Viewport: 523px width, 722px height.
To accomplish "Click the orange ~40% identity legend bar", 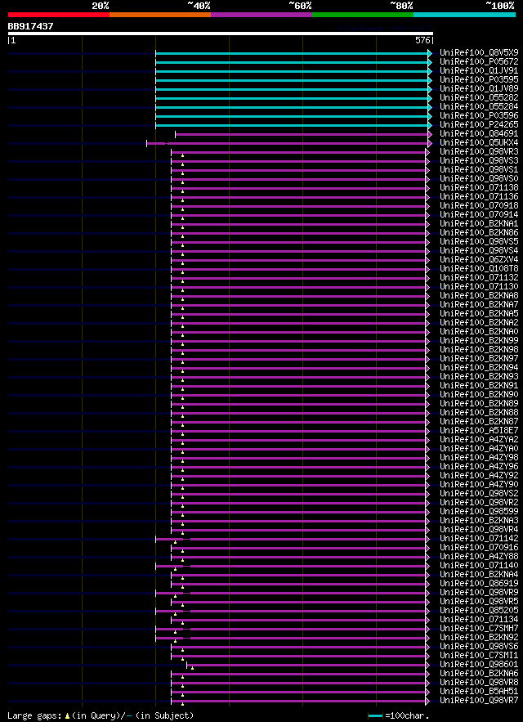I will click(160, 15).
